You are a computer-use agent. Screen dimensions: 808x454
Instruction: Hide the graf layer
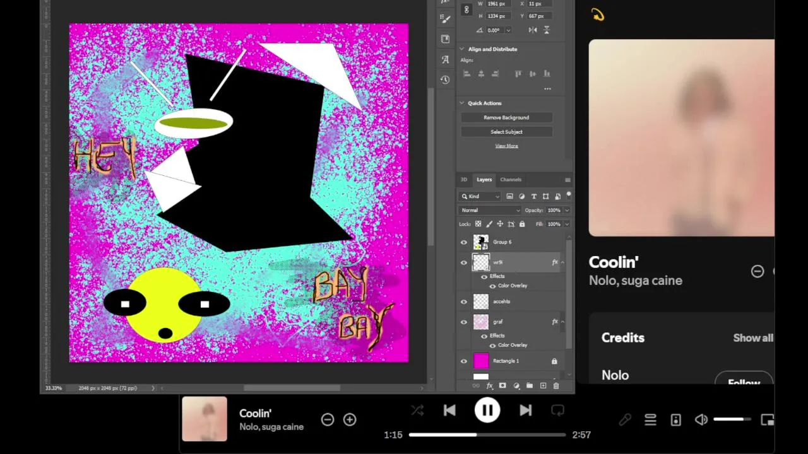click(x=464, y=322)
